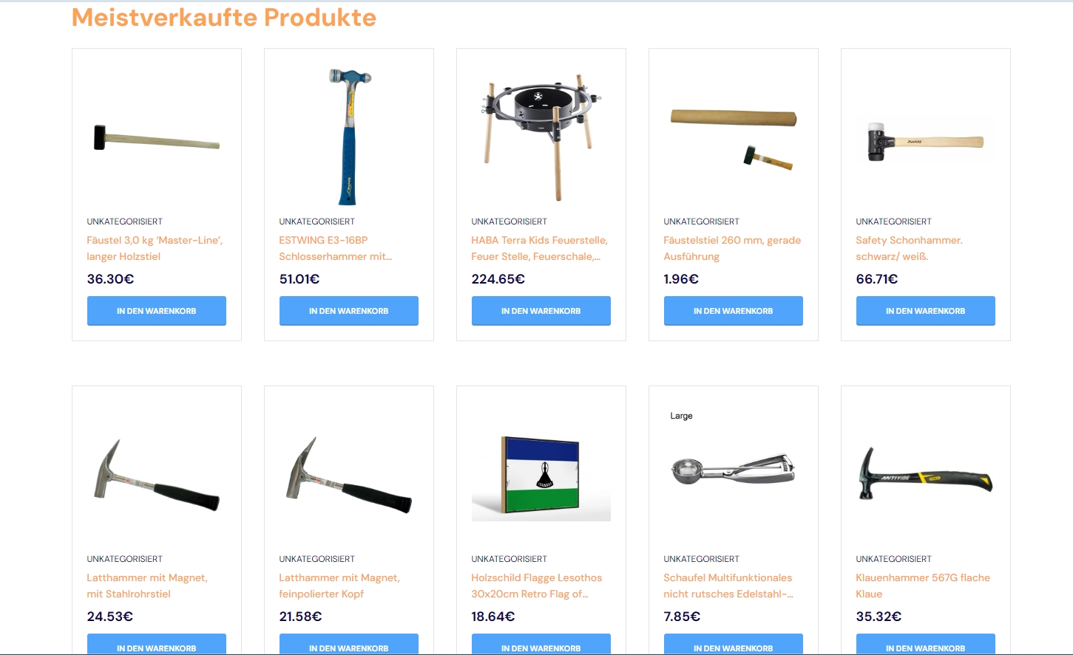Add Fäustelstiel 260 mm to cart
1073x655 pixels.
click(x=734, y=311)
